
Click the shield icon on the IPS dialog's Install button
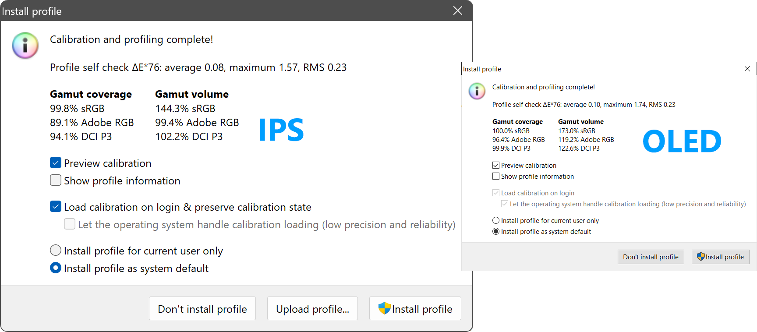click(384, 308)
